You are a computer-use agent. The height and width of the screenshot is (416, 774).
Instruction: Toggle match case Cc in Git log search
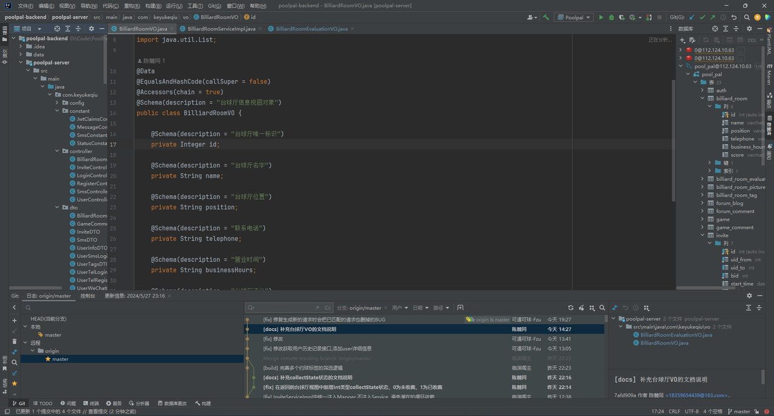click(328, 308)
